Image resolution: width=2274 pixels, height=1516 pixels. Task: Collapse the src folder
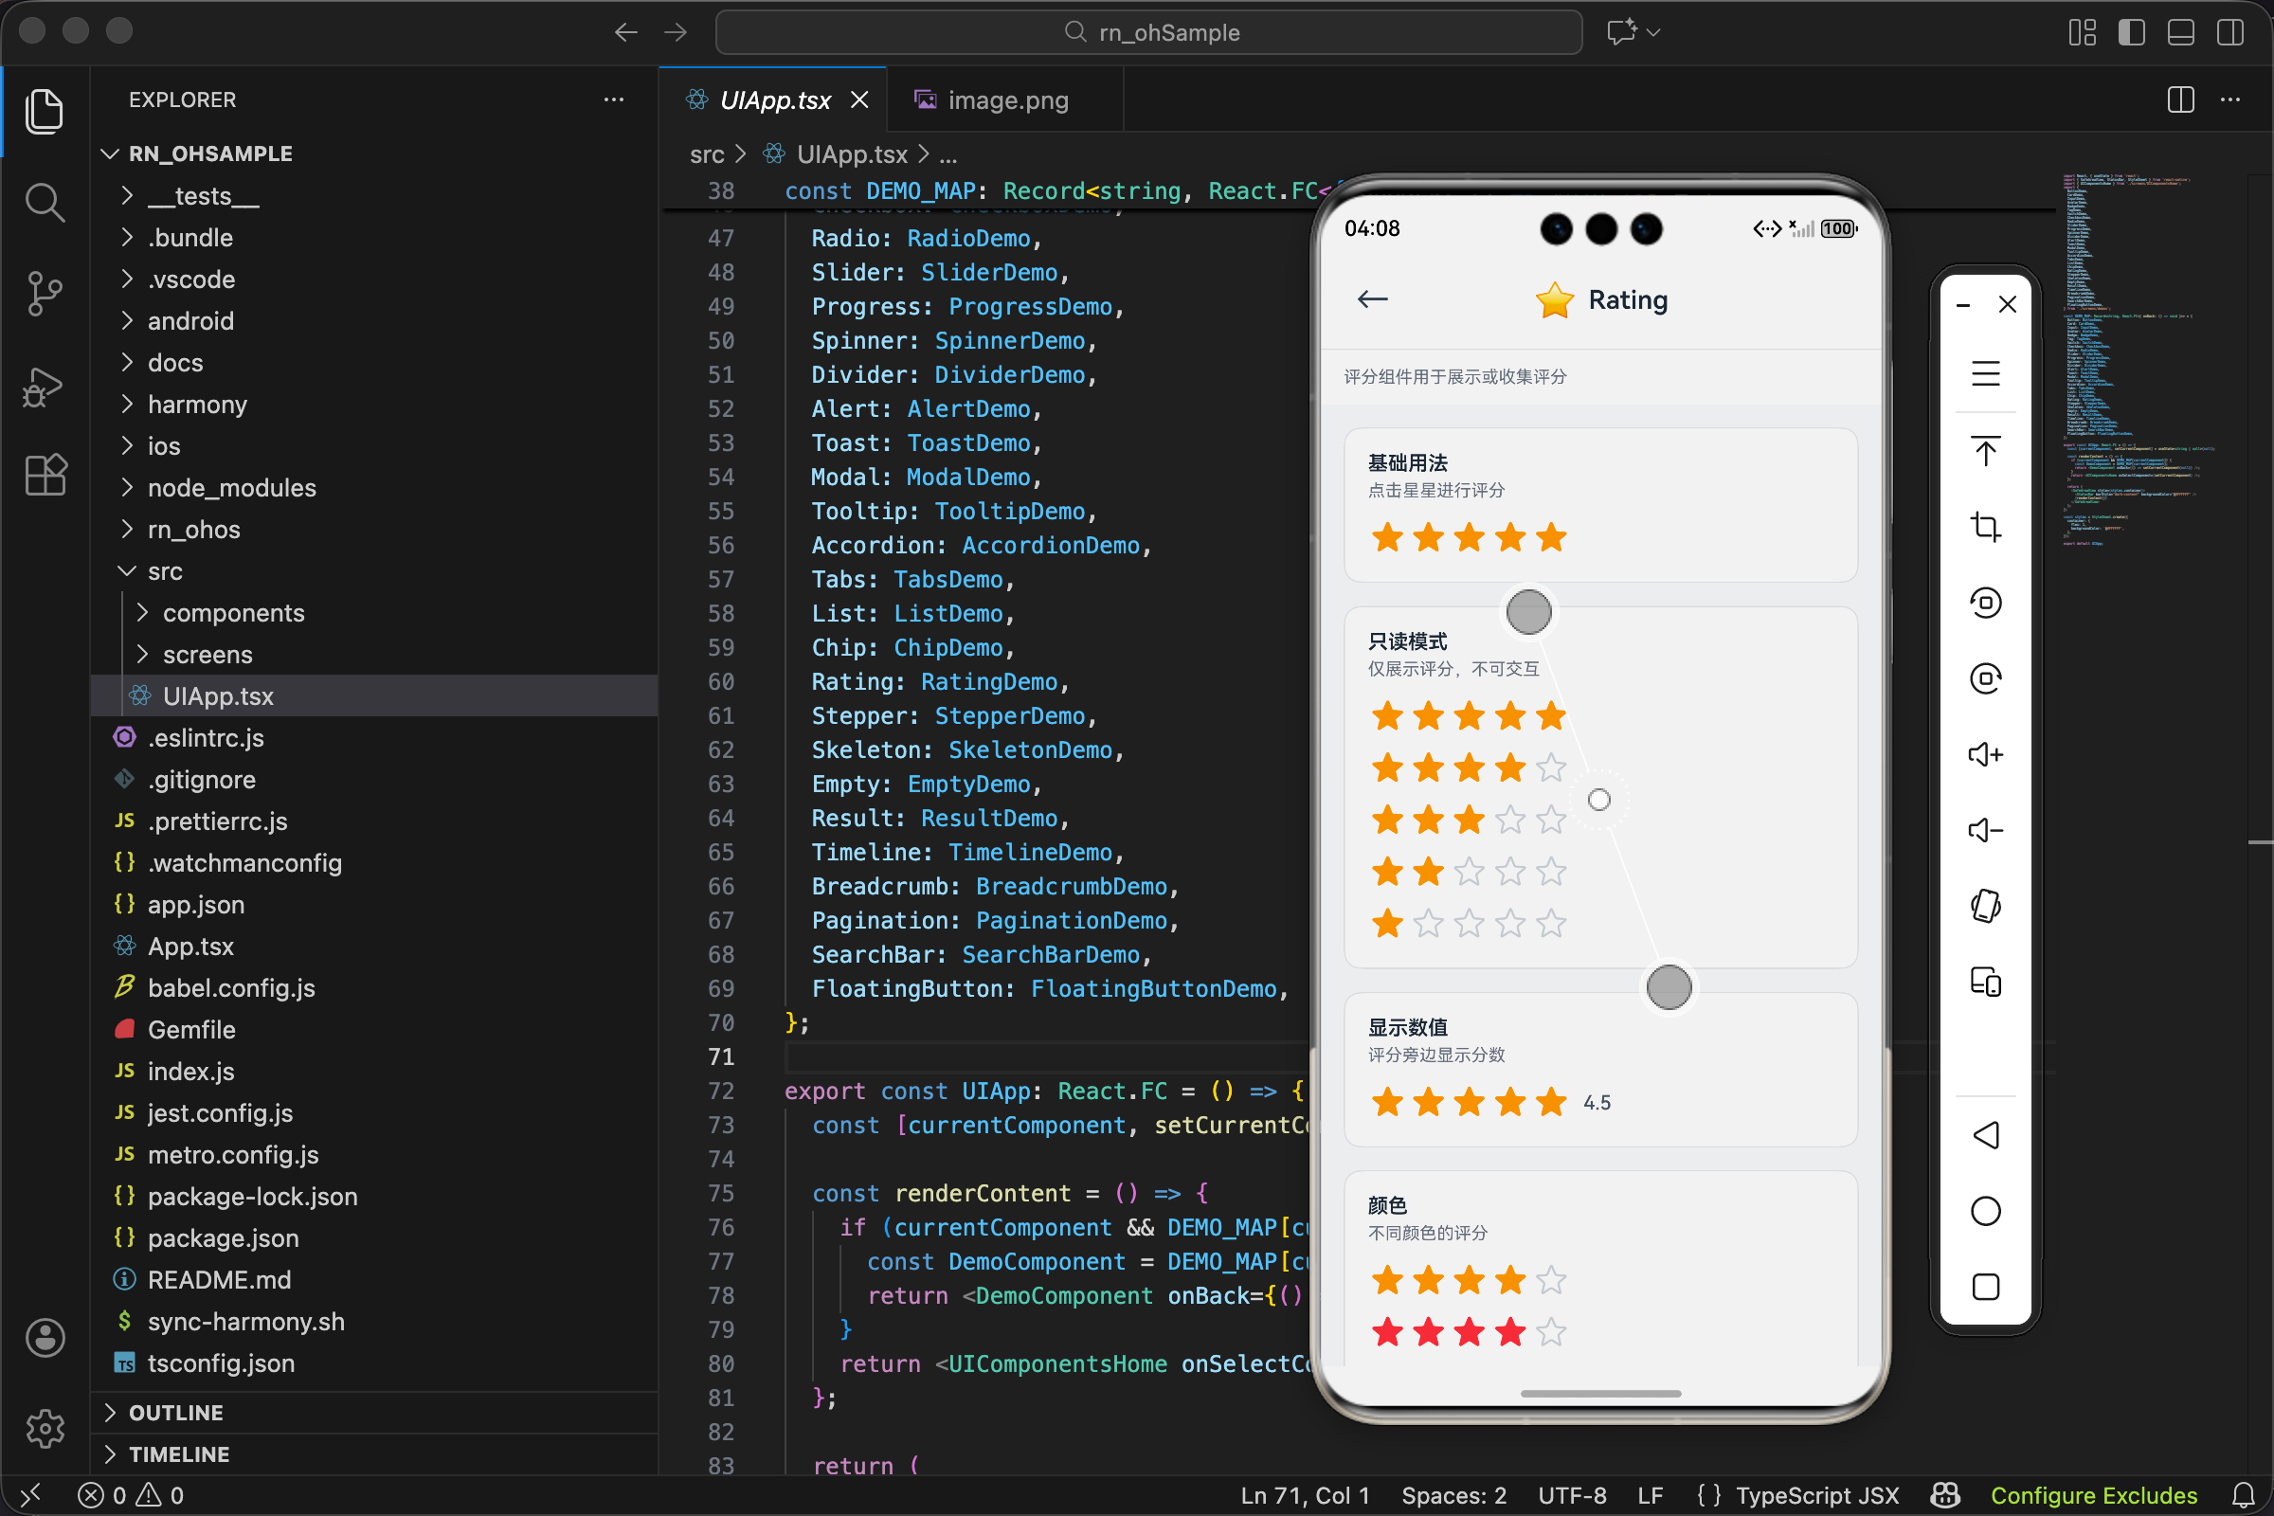click(164, 571)
